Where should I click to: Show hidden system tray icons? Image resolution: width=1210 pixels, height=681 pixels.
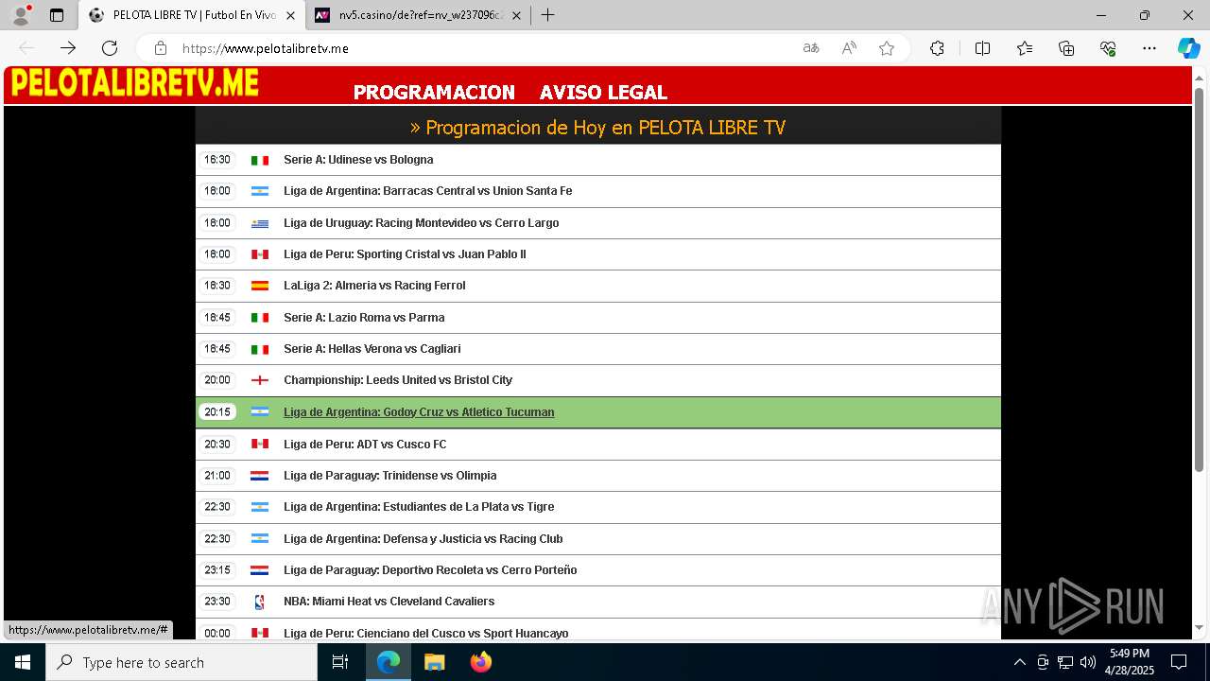pyautogui.click(x=1019, y=662)
